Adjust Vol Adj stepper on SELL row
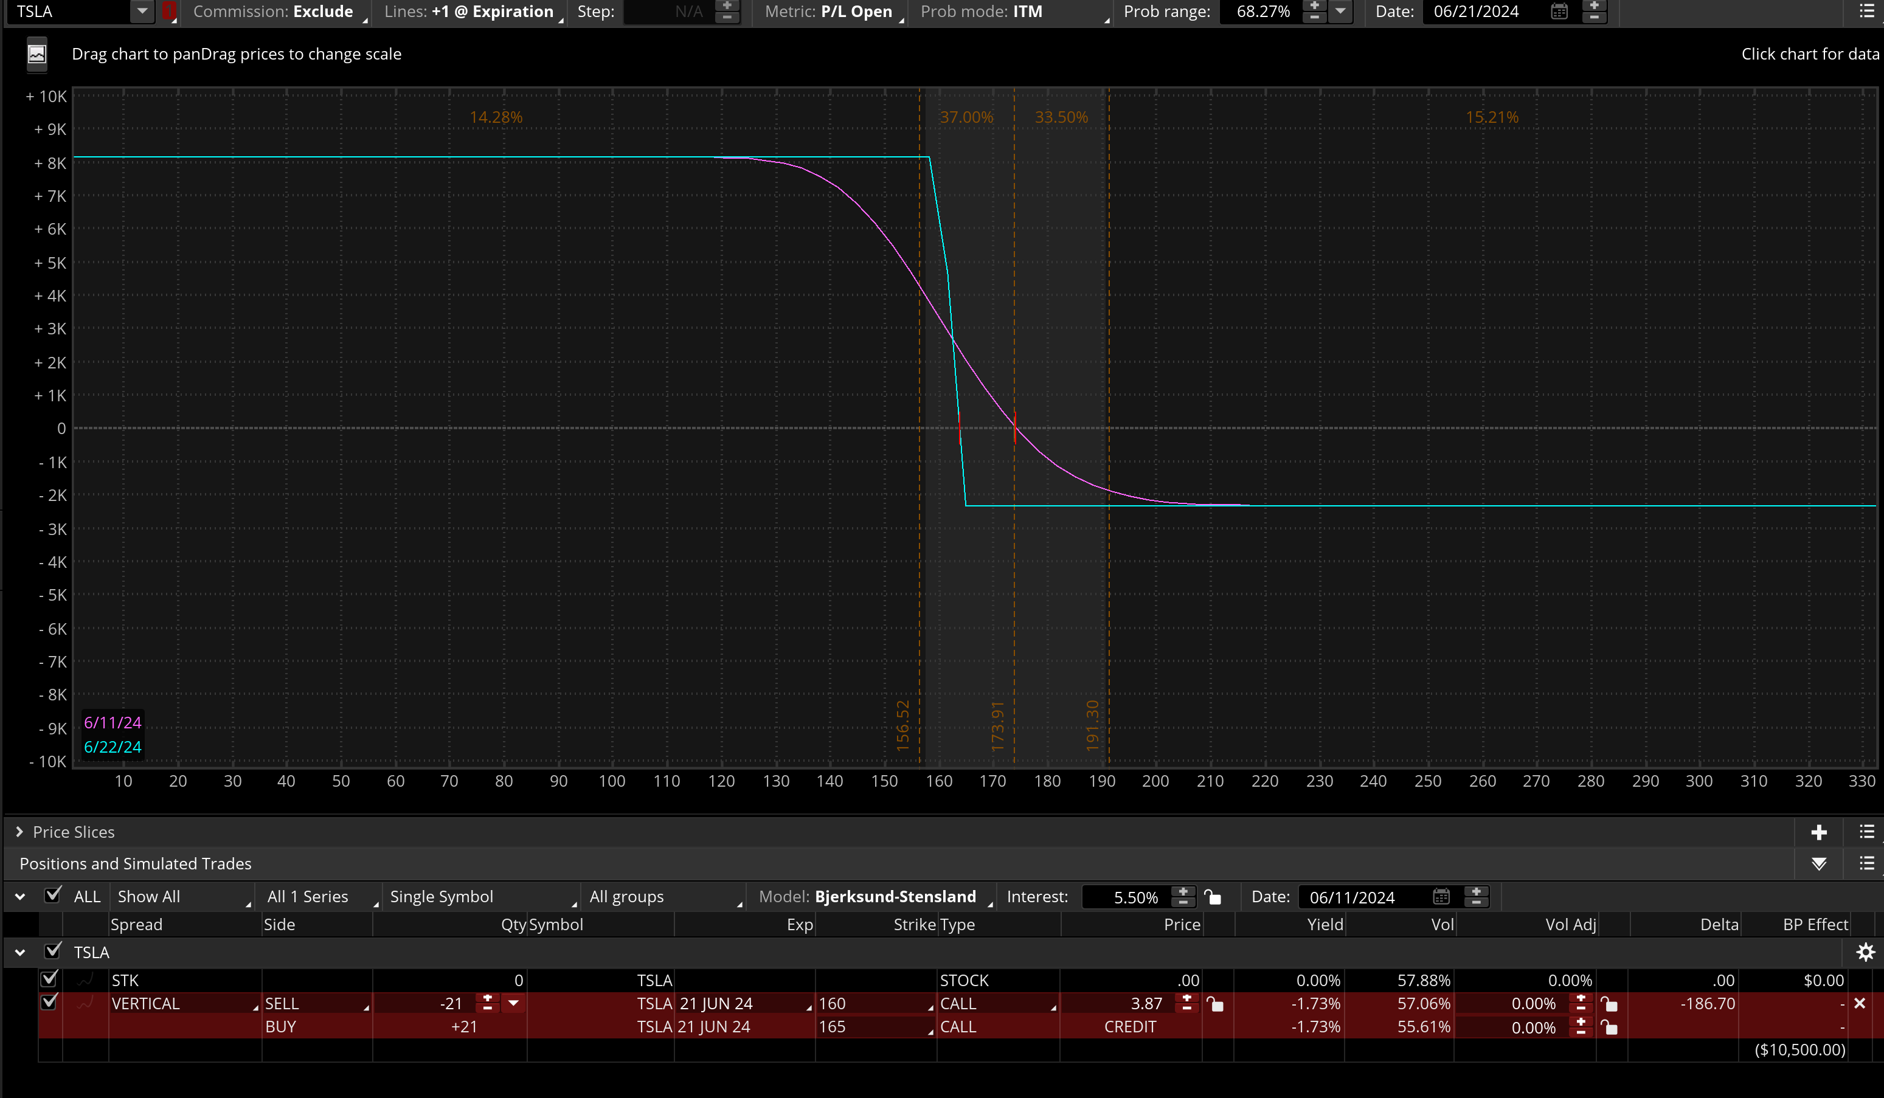The height and width of the screenshot is (1098, 1884). 1581,1003
